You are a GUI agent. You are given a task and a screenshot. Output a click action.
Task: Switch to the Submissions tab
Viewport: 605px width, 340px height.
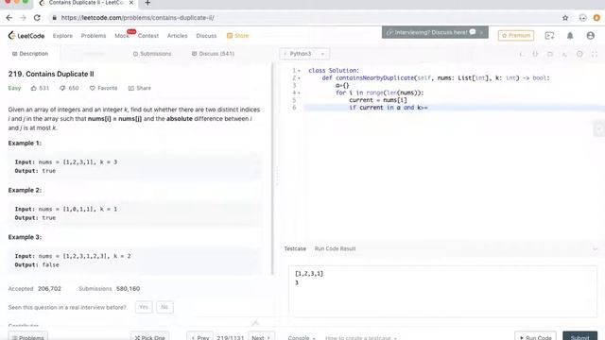tap(152, 54)
